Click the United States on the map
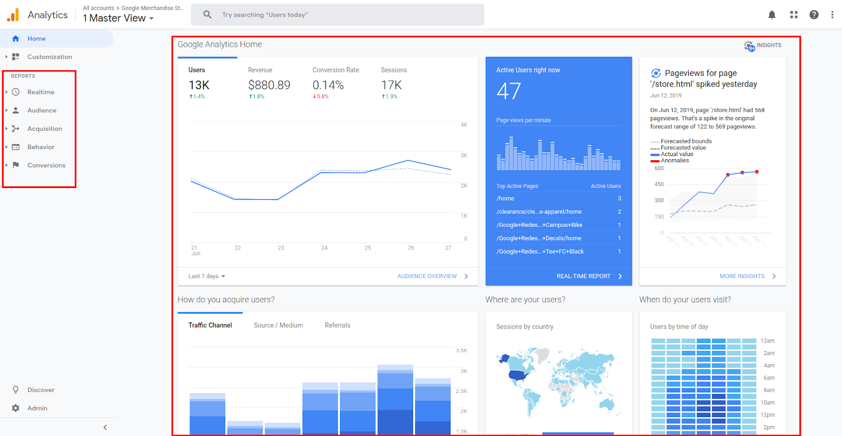Viewport: 842px width, 436px height. [518, 375]
